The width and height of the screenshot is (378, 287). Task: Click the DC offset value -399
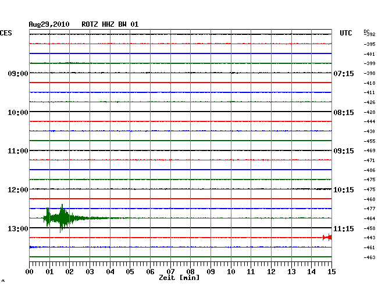pyautogui.click(x=369, y=63)
